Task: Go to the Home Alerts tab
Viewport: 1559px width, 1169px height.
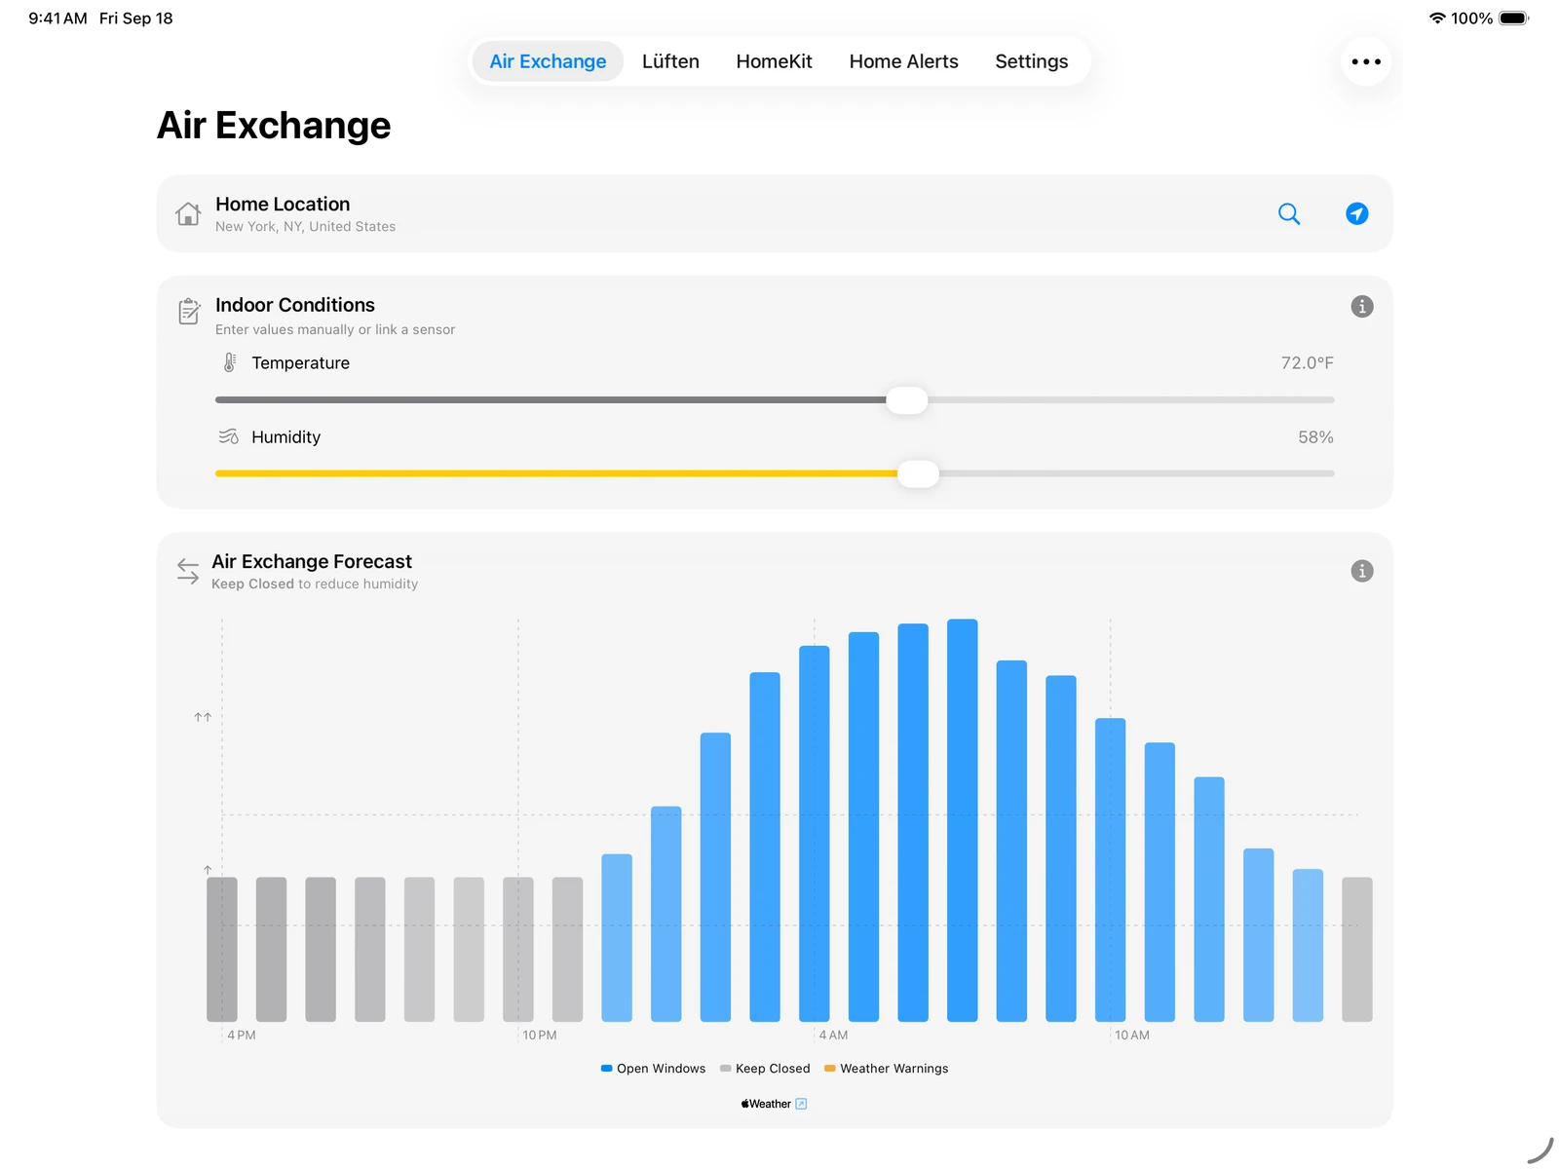Action: tap(903, 61)
